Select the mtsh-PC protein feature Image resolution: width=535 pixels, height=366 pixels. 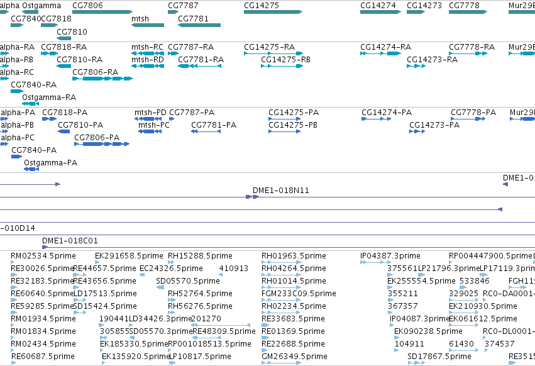point(150,131)
